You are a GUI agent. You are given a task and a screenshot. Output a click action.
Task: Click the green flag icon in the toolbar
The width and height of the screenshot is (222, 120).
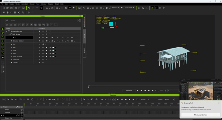(156, 8)
